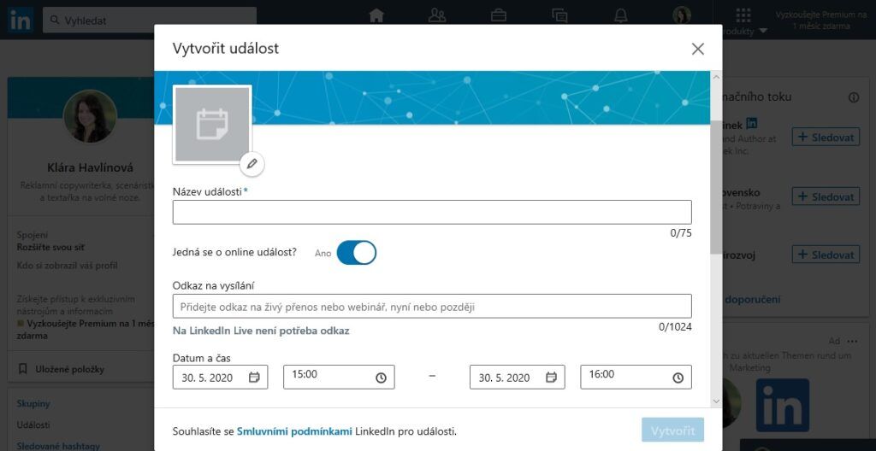Open profile avatar menu in top bar
Viewport: 876px width, 451px height.
682,15
